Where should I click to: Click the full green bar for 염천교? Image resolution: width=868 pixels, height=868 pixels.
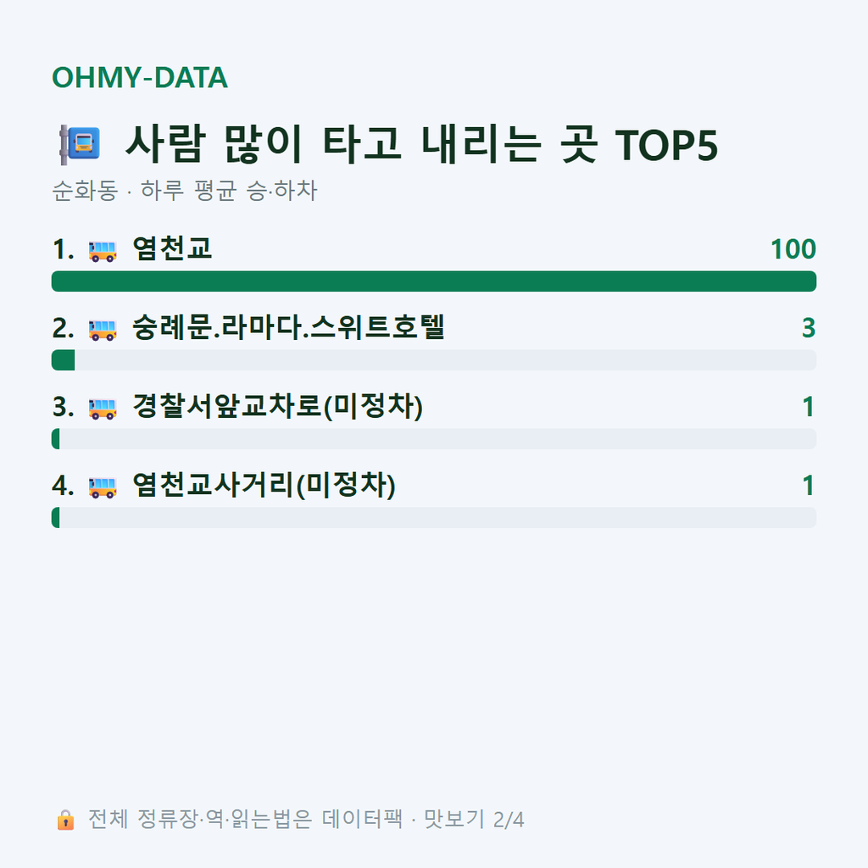434,281
